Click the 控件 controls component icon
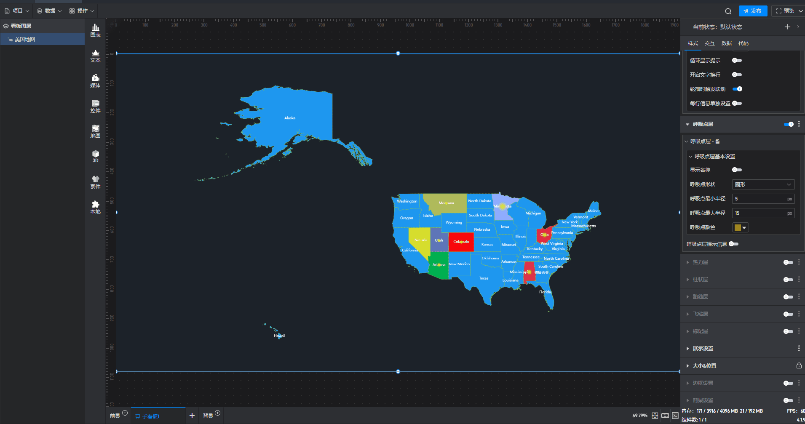The width and height of the screenshot is (805, 424). [x=95, y=106]
